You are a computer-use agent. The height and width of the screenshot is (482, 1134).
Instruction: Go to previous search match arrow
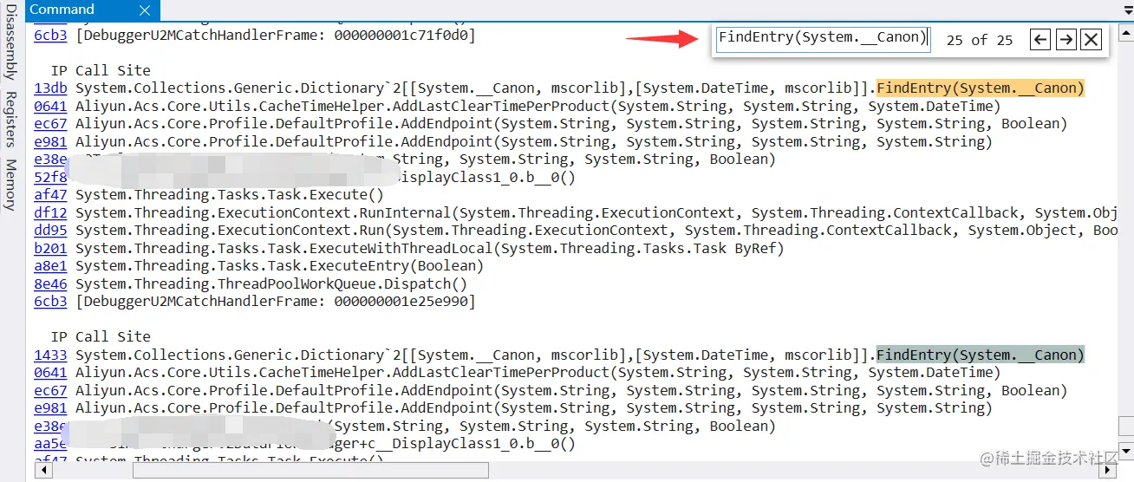(x=1040, y=40)
